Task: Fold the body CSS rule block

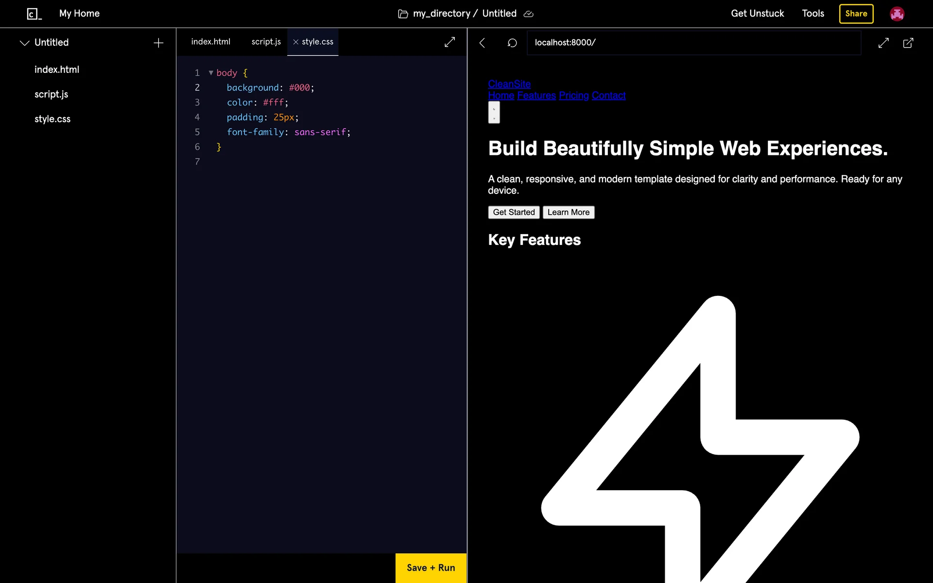Action: click(x=211, y=73)
